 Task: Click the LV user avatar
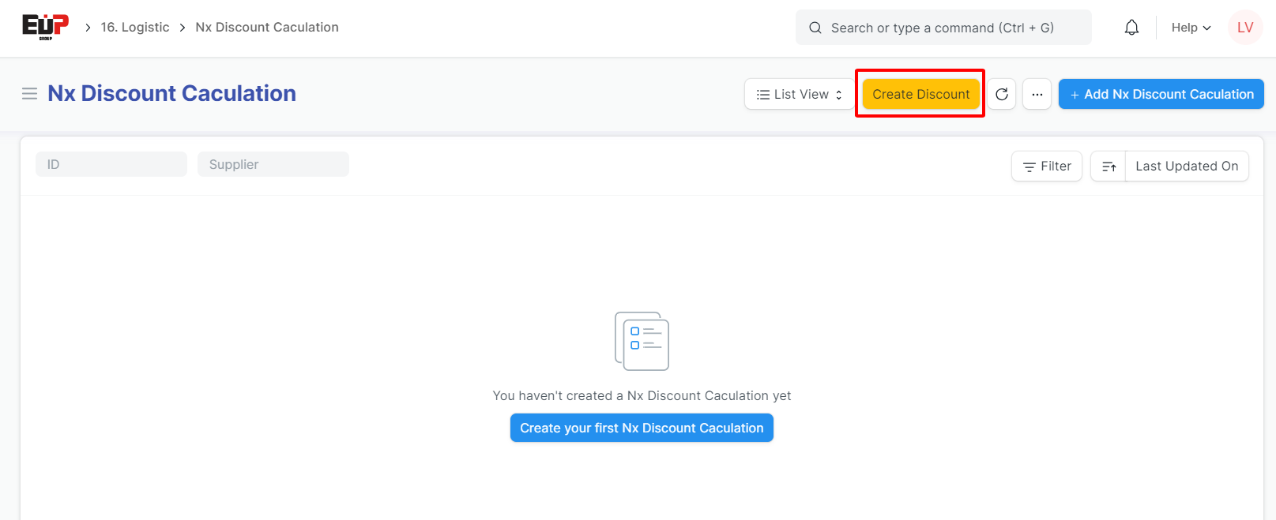point(1244,28)
